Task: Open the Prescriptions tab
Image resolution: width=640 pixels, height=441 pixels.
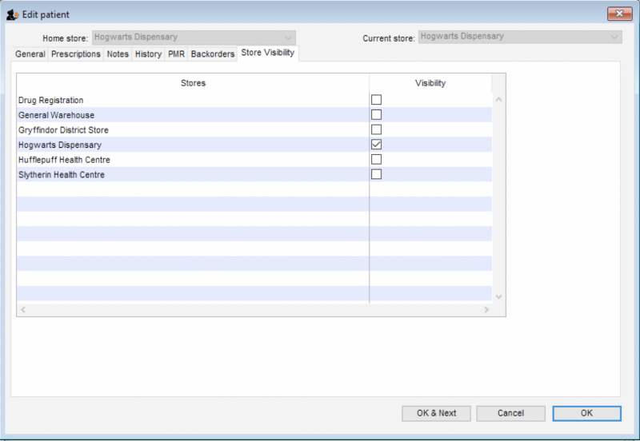Action: (x=76, y=54)
